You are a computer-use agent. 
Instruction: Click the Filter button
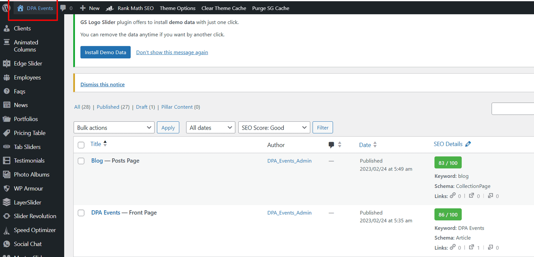pos(323,128)
